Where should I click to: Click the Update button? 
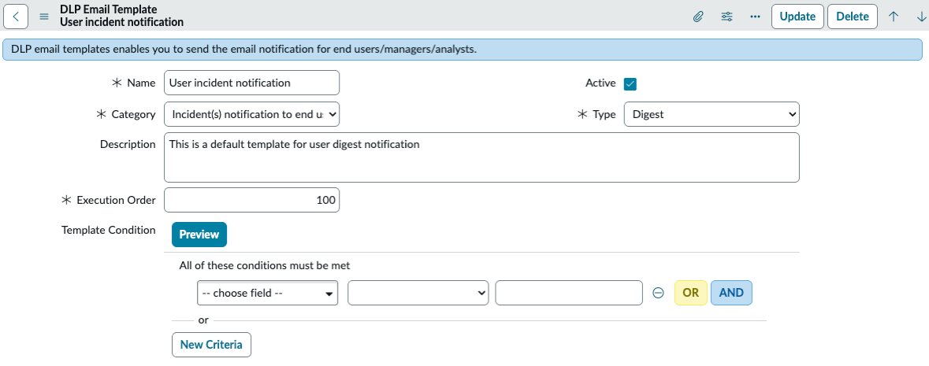pos(797,17)
